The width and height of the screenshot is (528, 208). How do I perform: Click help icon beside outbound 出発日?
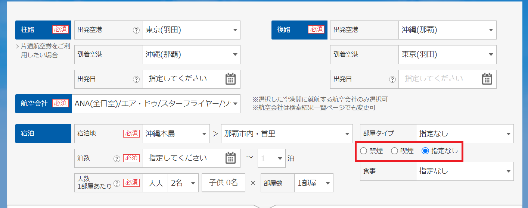[136, 79]
